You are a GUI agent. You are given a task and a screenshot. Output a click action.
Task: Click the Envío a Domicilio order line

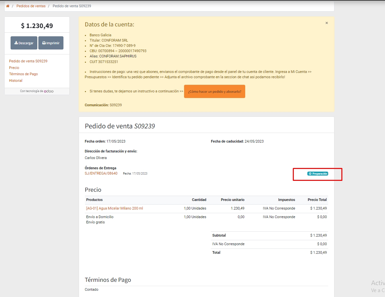pyautogui.click(x=100, y=217)
